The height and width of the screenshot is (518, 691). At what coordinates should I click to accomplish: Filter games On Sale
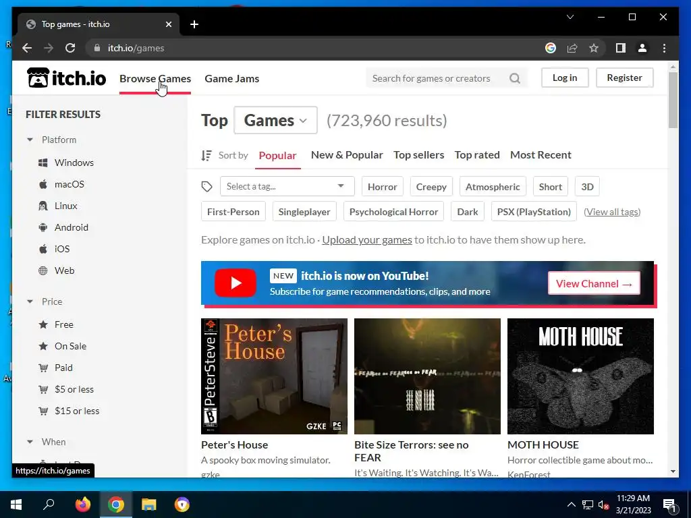click(x=63, y=346)
